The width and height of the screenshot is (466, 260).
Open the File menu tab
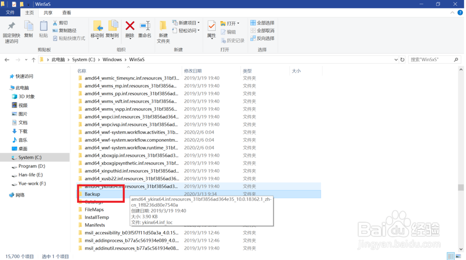[x=10, y=13]
